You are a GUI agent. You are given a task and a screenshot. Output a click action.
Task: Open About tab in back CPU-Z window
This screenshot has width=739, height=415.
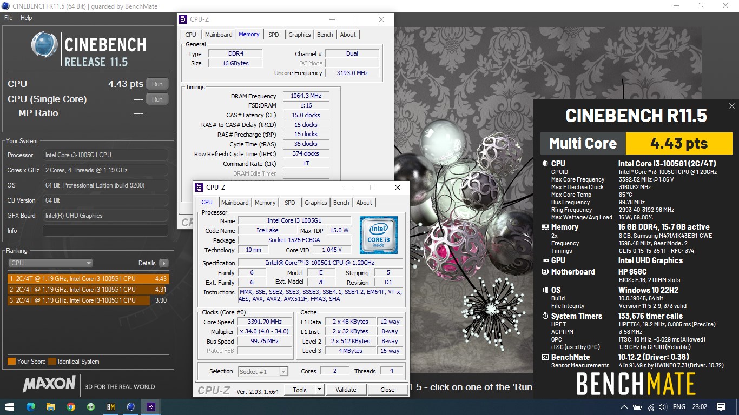(348, 35)
